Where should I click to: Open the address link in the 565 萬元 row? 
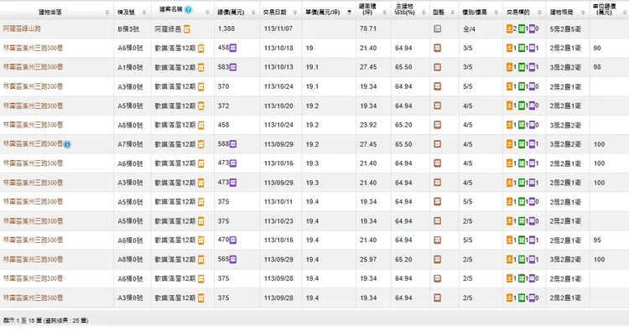33,259
